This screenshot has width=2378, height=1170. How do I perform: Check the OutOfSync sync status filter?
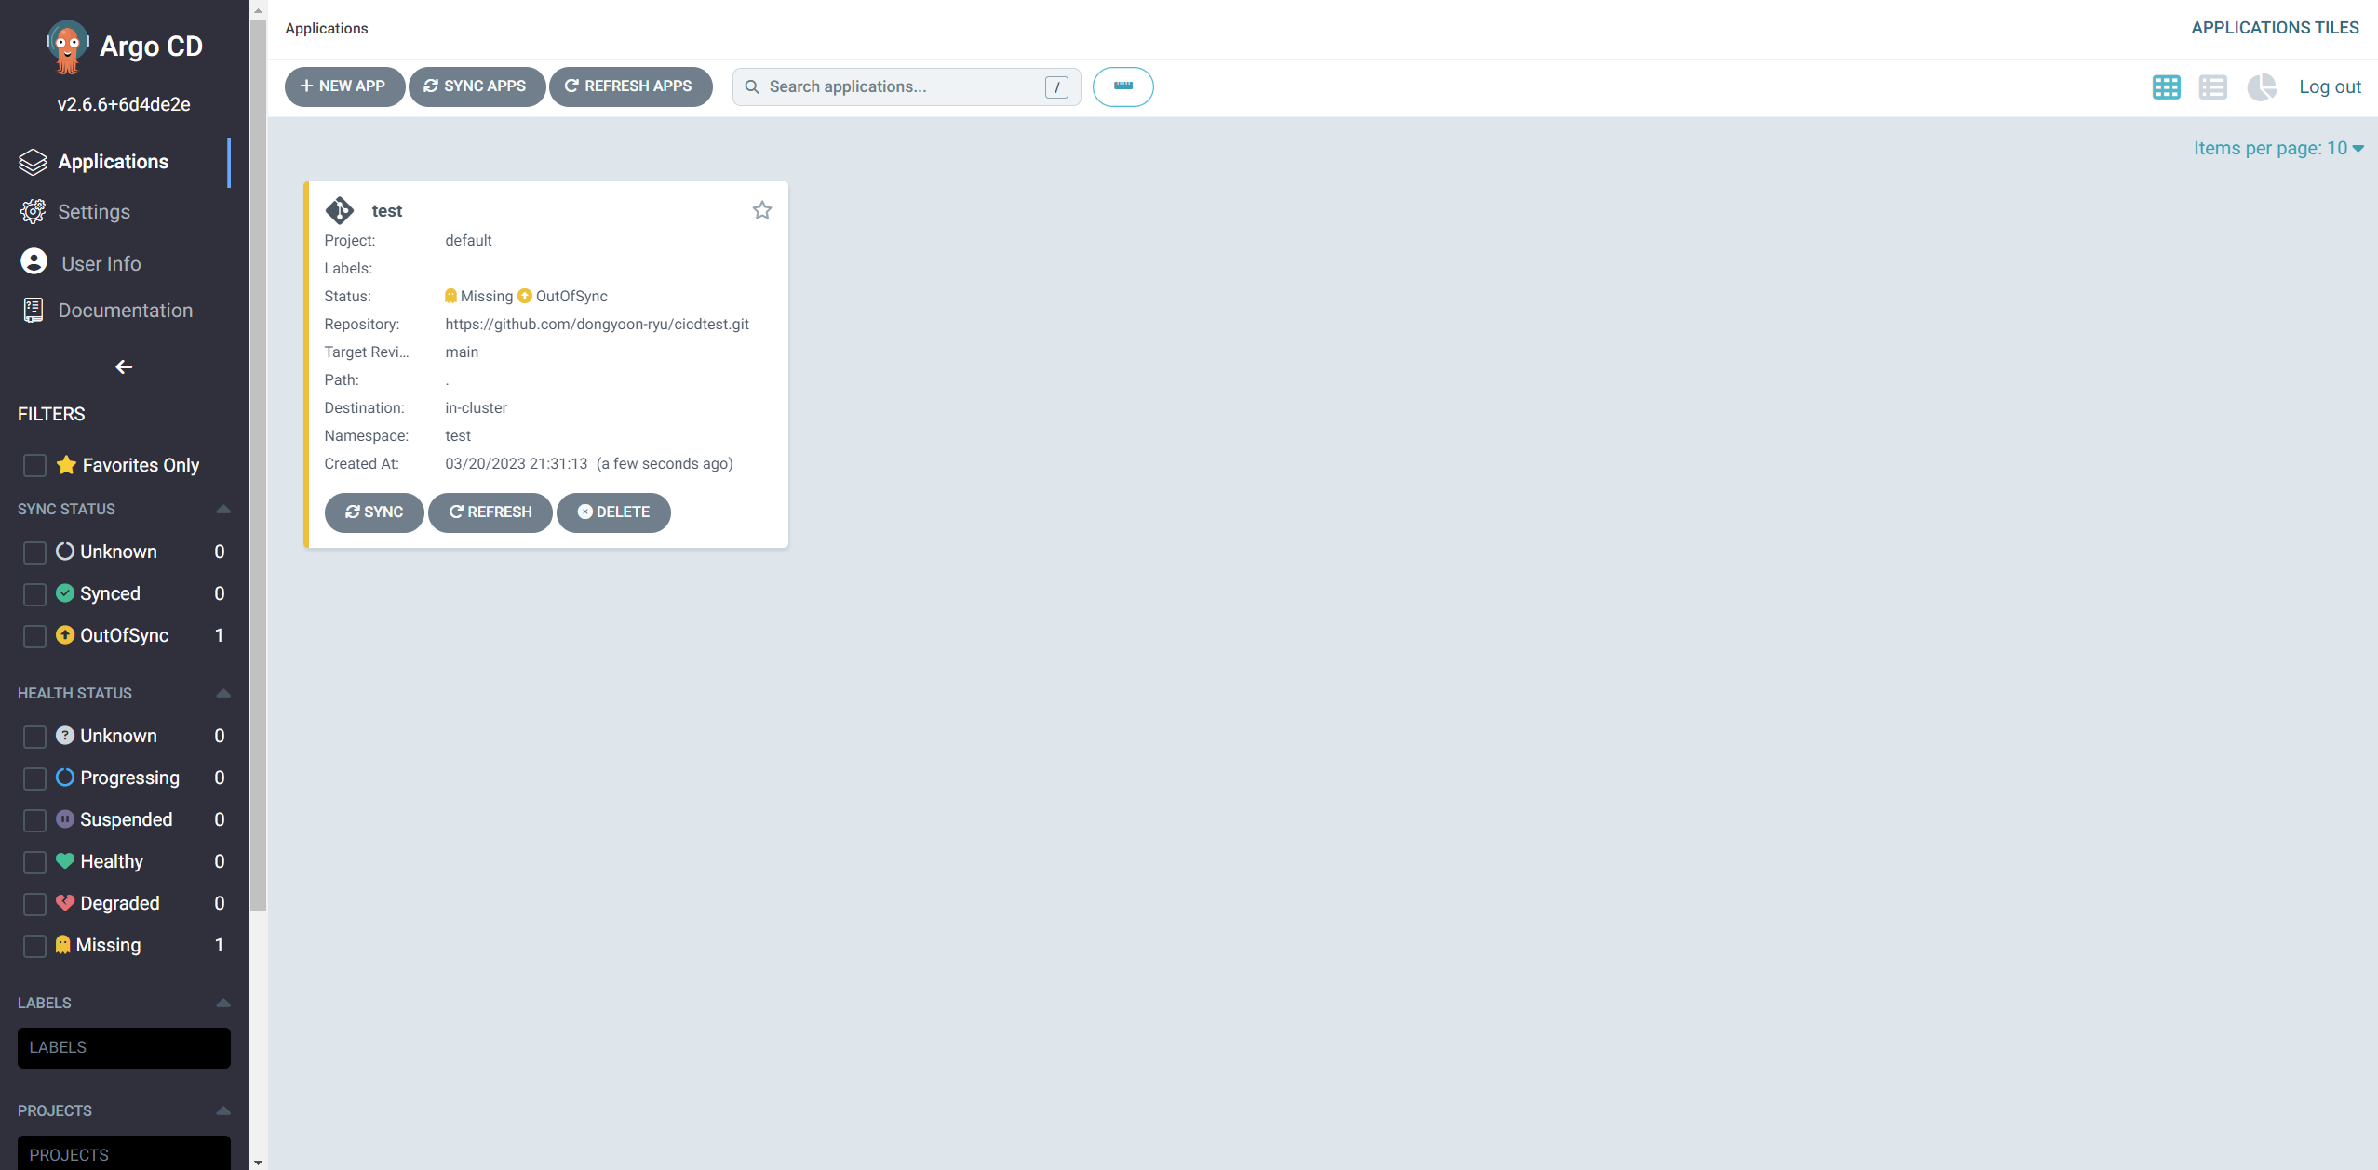34,635
